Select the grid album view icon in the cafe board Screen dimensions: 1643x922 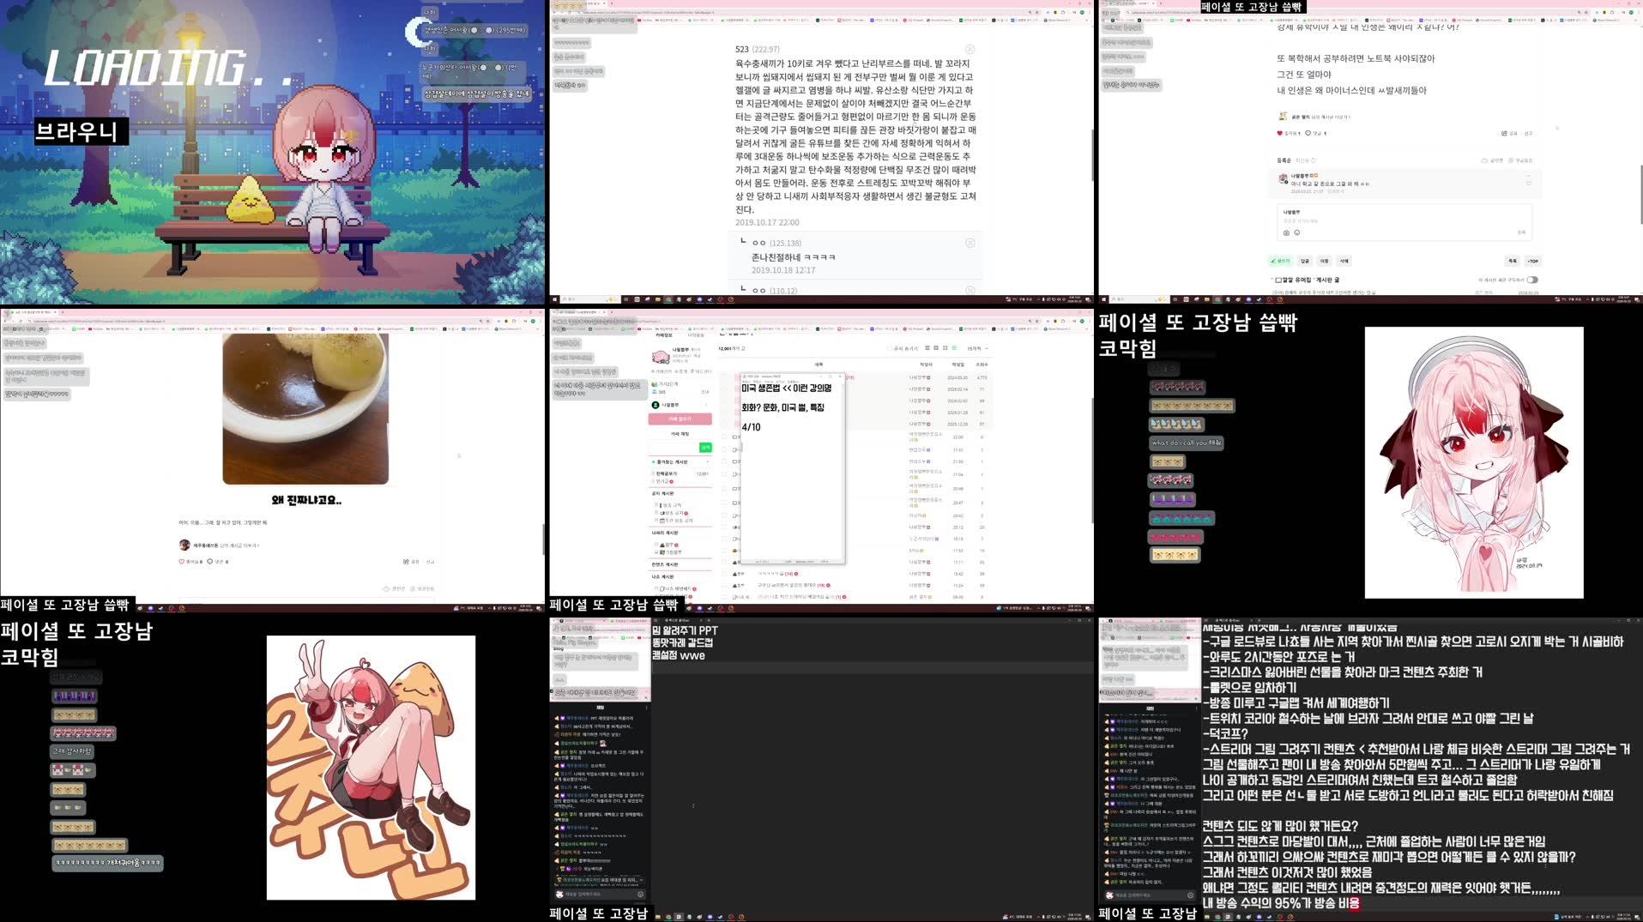944,348
